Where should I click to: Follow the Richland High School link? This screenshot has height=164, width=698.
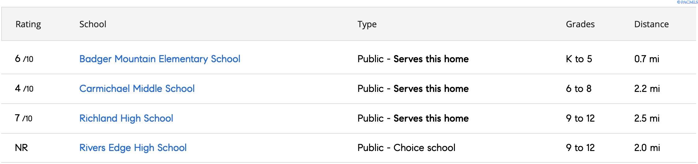click(x=126, y=118)
